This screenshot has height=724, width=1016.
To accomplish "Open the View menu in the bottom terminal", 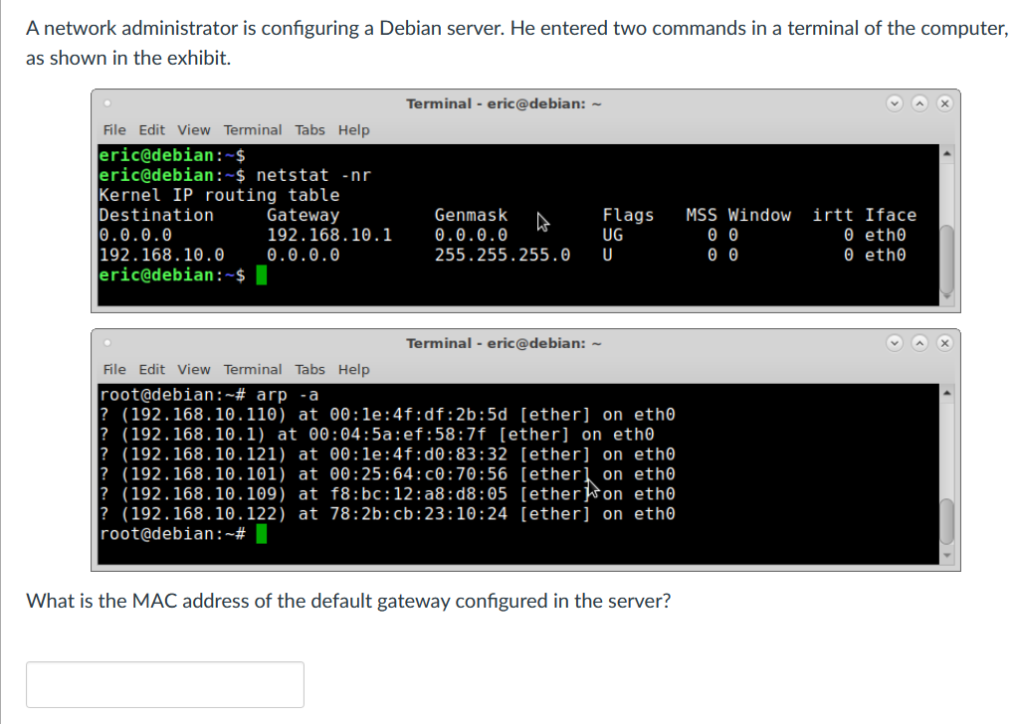I will click(193, 369).
